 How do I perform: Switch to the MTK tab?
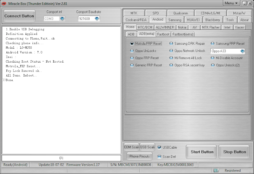point(134,13)
